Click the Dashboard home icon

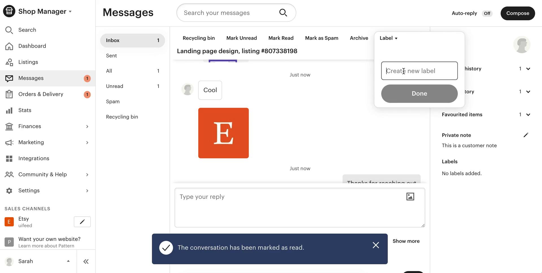(9, 46)
